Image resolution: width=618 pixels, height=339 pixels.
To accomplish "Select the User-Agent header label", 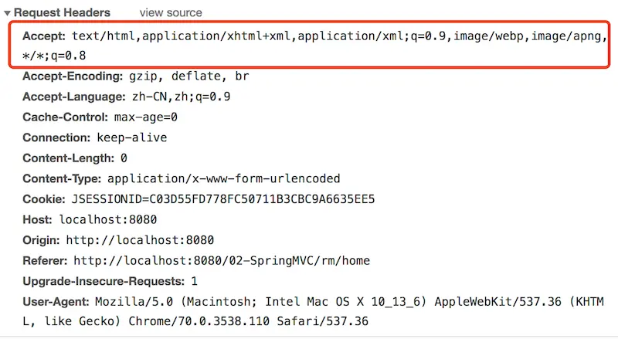I will tap(56, 300).
